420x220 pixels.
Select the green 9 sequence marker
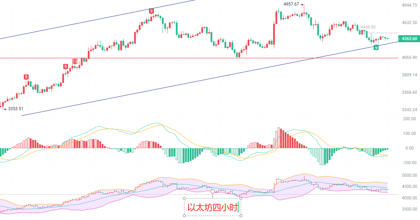376,47
